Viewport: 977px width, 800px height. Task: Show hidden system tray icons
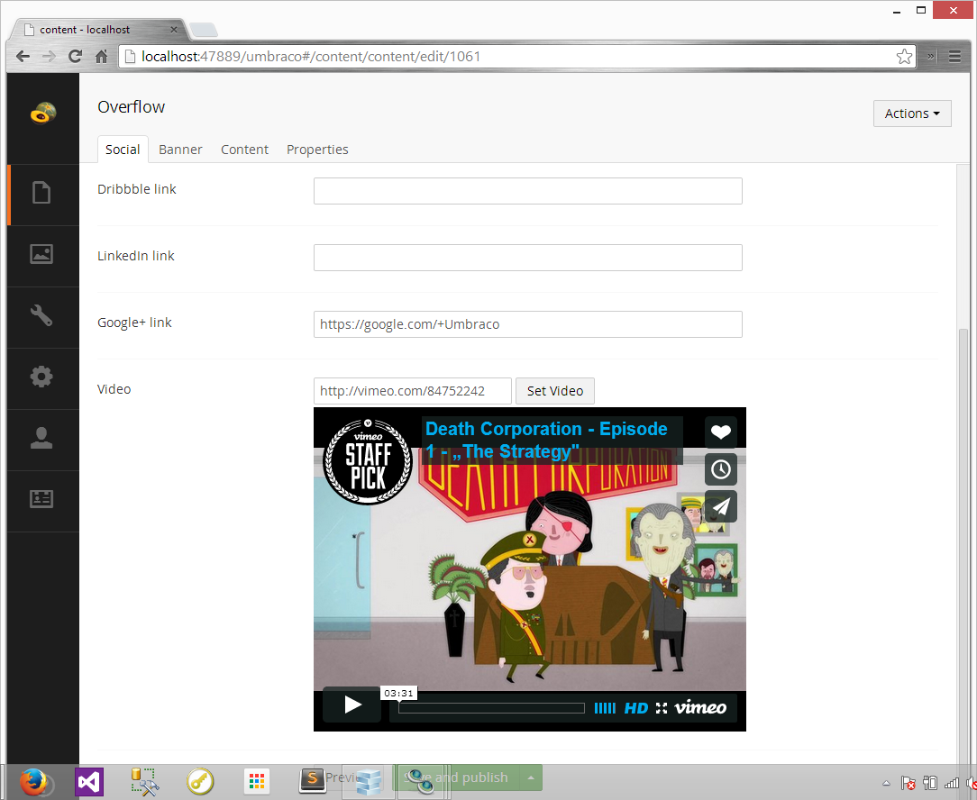coord(886,783)
